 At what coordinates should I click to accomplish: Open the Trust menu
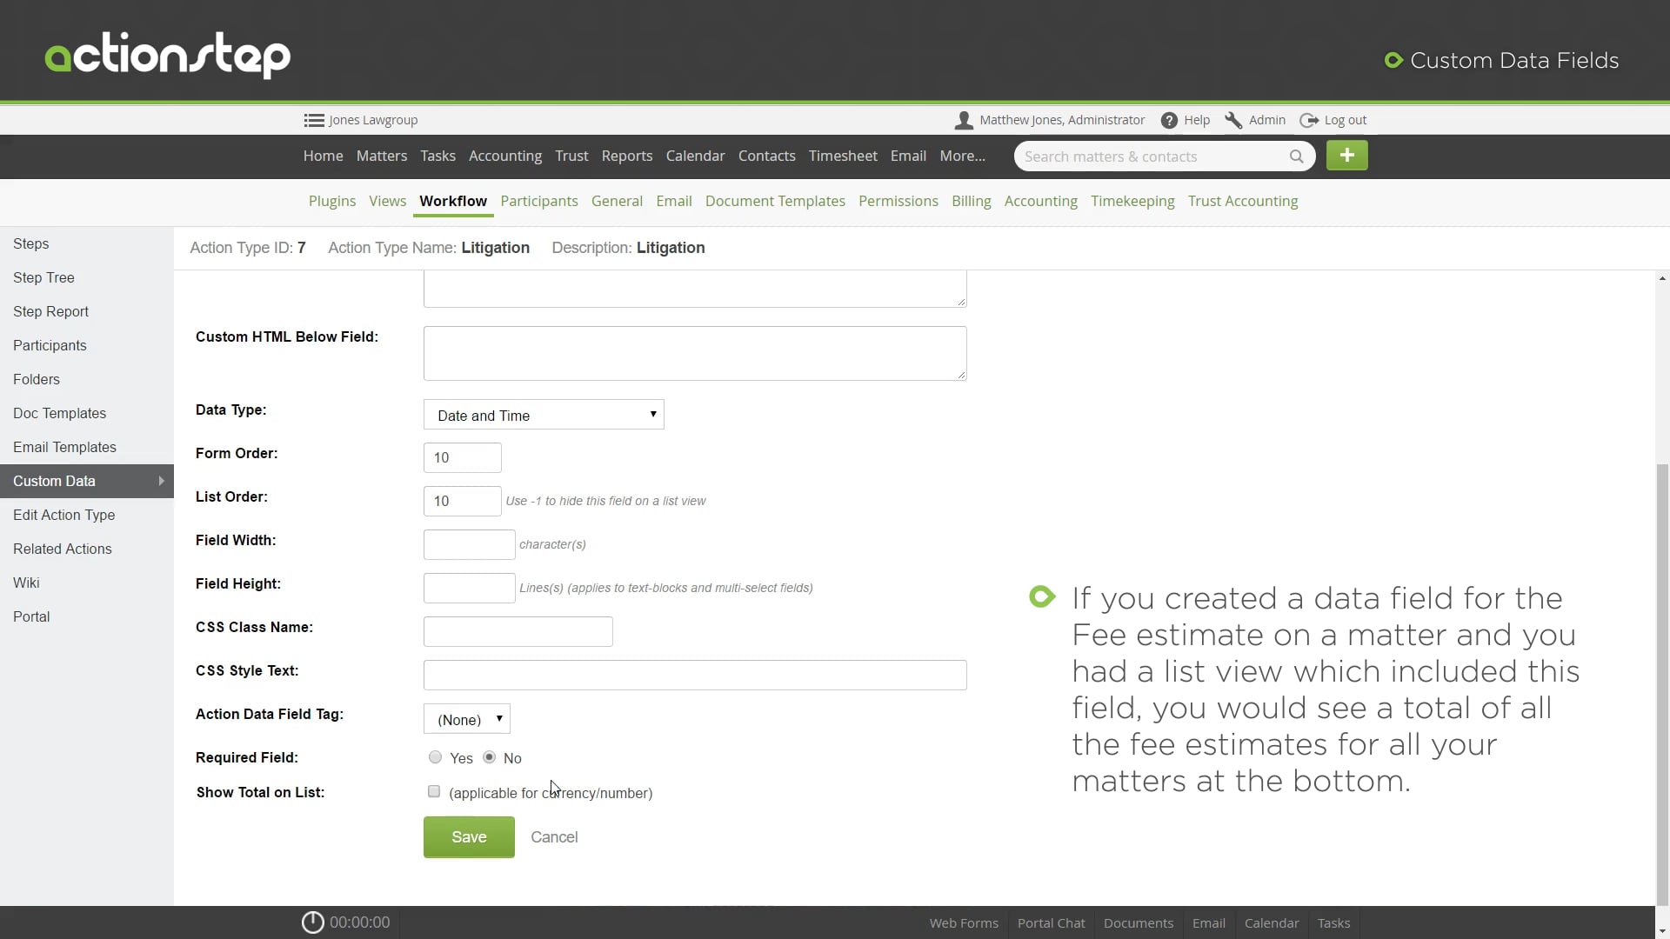pyautogui.click(x=571, y=156)
